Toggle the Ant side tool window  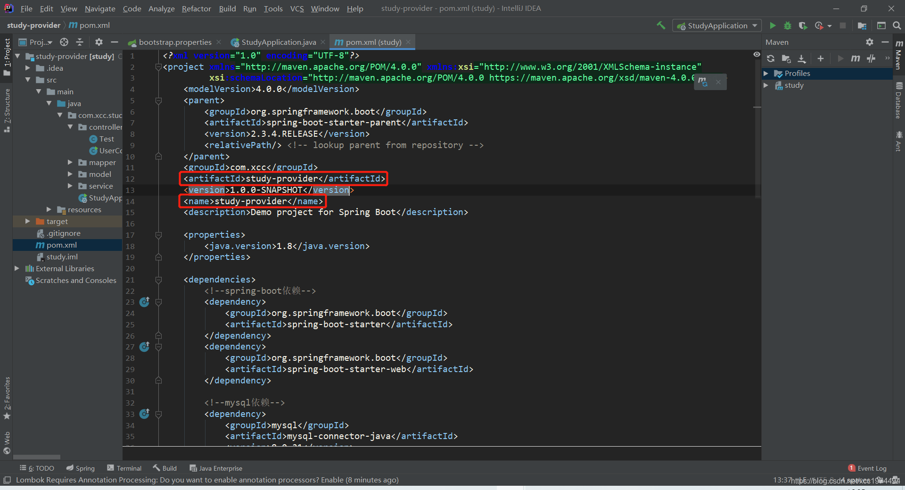click(899, 141)
